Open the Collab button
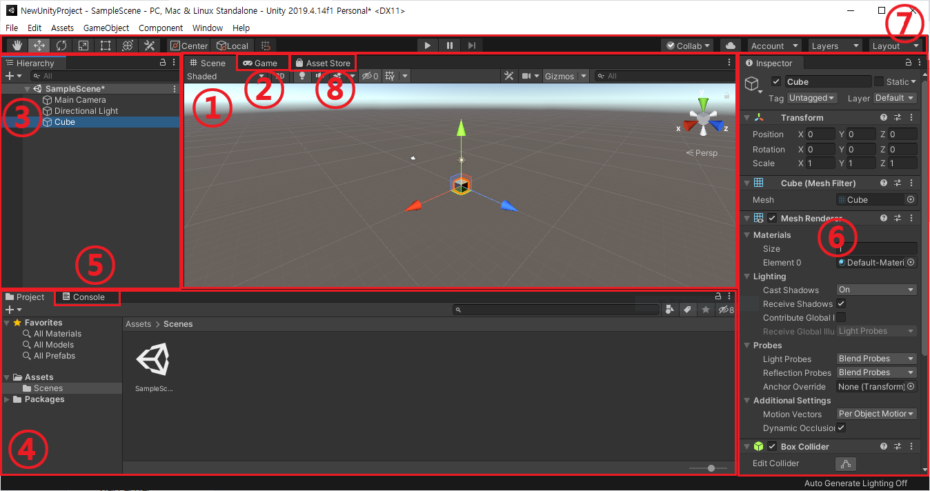 [689, 46]
